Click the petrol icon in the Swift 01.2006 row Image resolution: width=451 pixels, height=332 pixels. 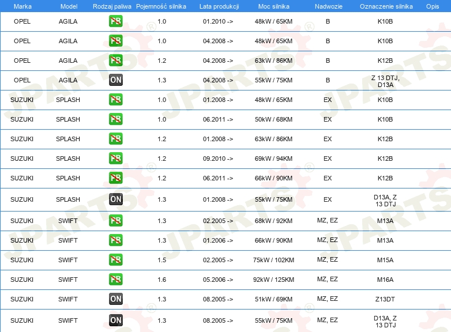[x=115, y=240]
